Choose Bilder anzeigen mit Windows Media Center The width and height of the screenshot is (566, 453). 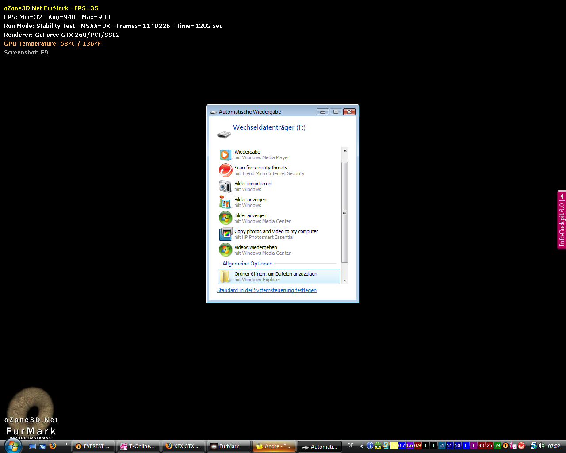pos(279,219)
